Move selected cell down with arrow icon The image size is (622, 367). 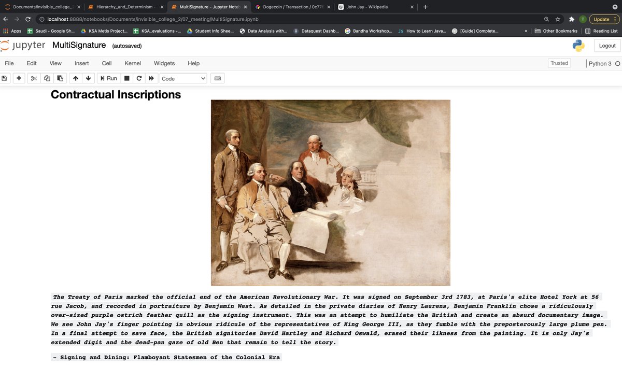pos(89,78)
